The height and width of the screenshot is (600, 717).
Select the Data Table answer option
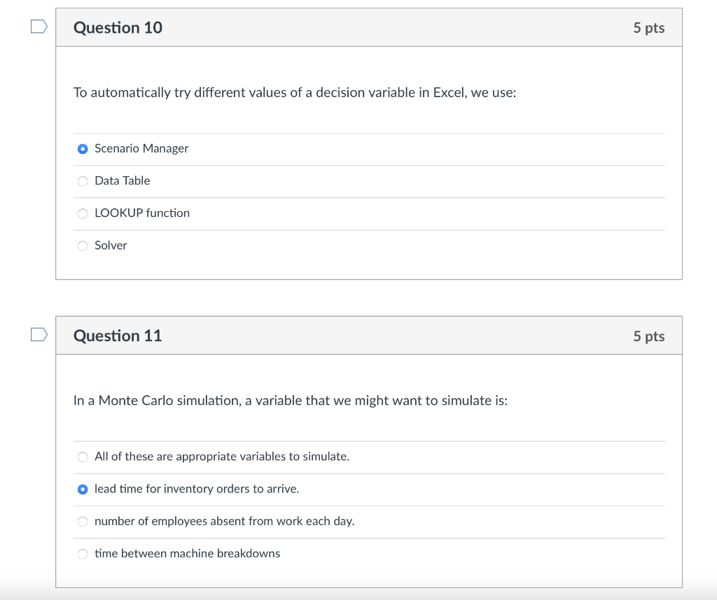point(82,181)
